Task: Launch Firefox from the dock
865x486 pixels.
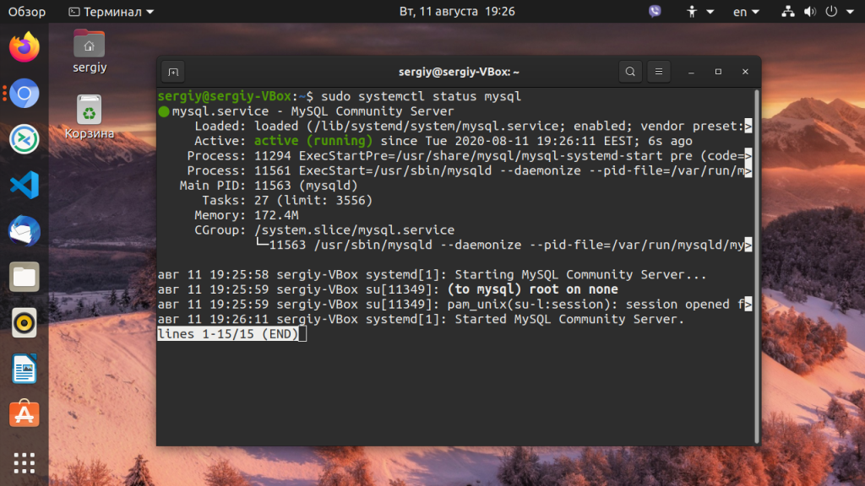Action: point(24,47)
